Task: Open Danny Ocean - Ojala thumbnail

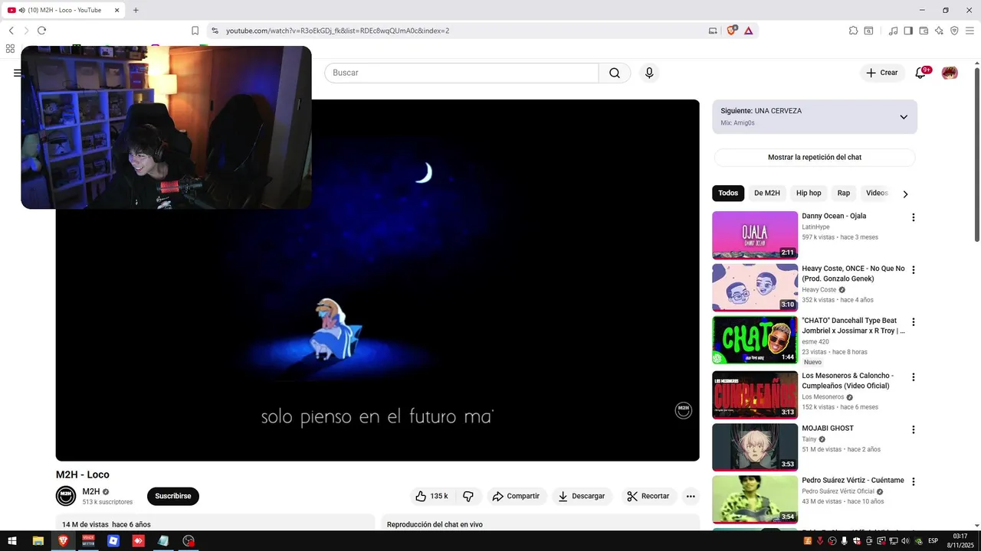Action: [x=755, y=235]
